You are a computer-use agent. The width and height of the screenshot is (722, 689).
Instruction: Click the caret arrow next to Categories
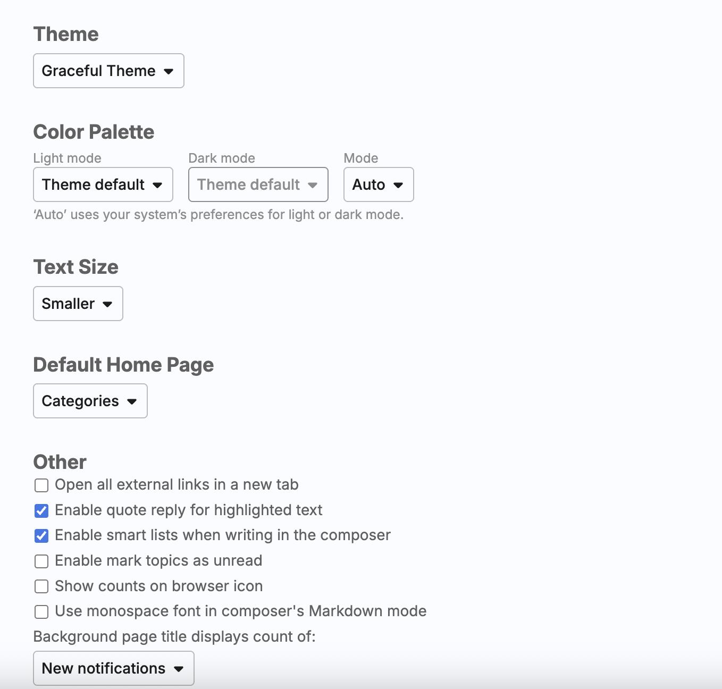coord(132,401)
